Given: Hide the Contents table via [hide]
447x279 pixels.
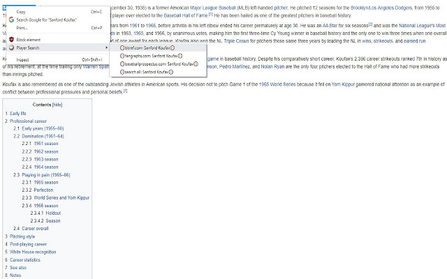Looking at the screenshot, I should click(x=57, y=105).
